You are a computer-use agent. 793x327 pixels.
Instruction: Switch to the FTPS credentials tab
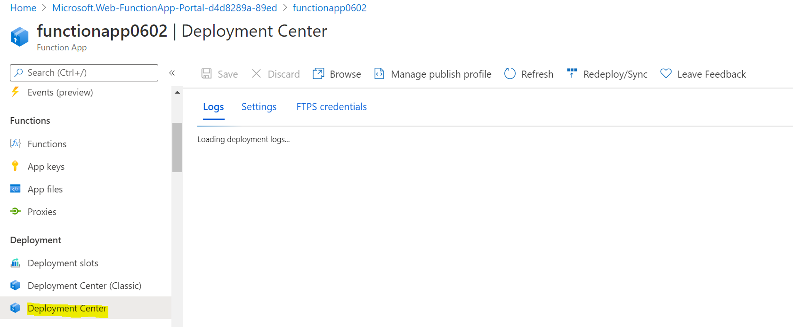point(332,107)
